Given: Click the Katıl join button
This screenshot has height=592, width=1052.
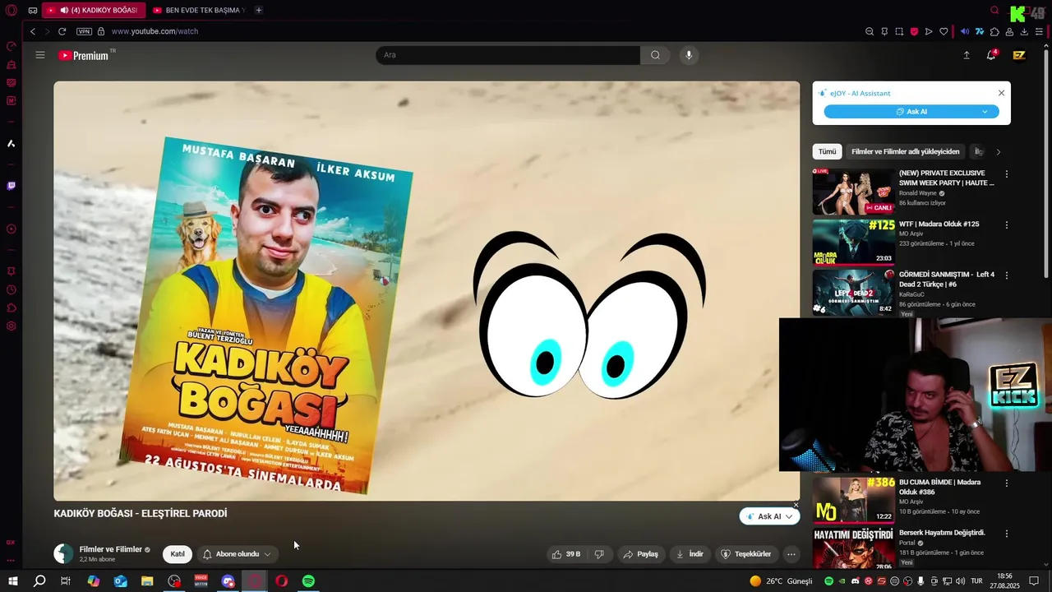Looking at the screenshot, I should pos(178,554).
